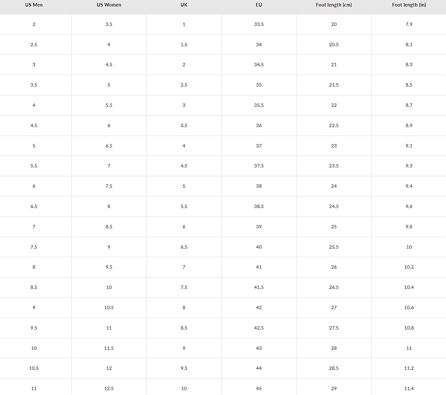Select UK size 6.5 cell
Screen dimensions: 446x395
[x=184, y=247]
